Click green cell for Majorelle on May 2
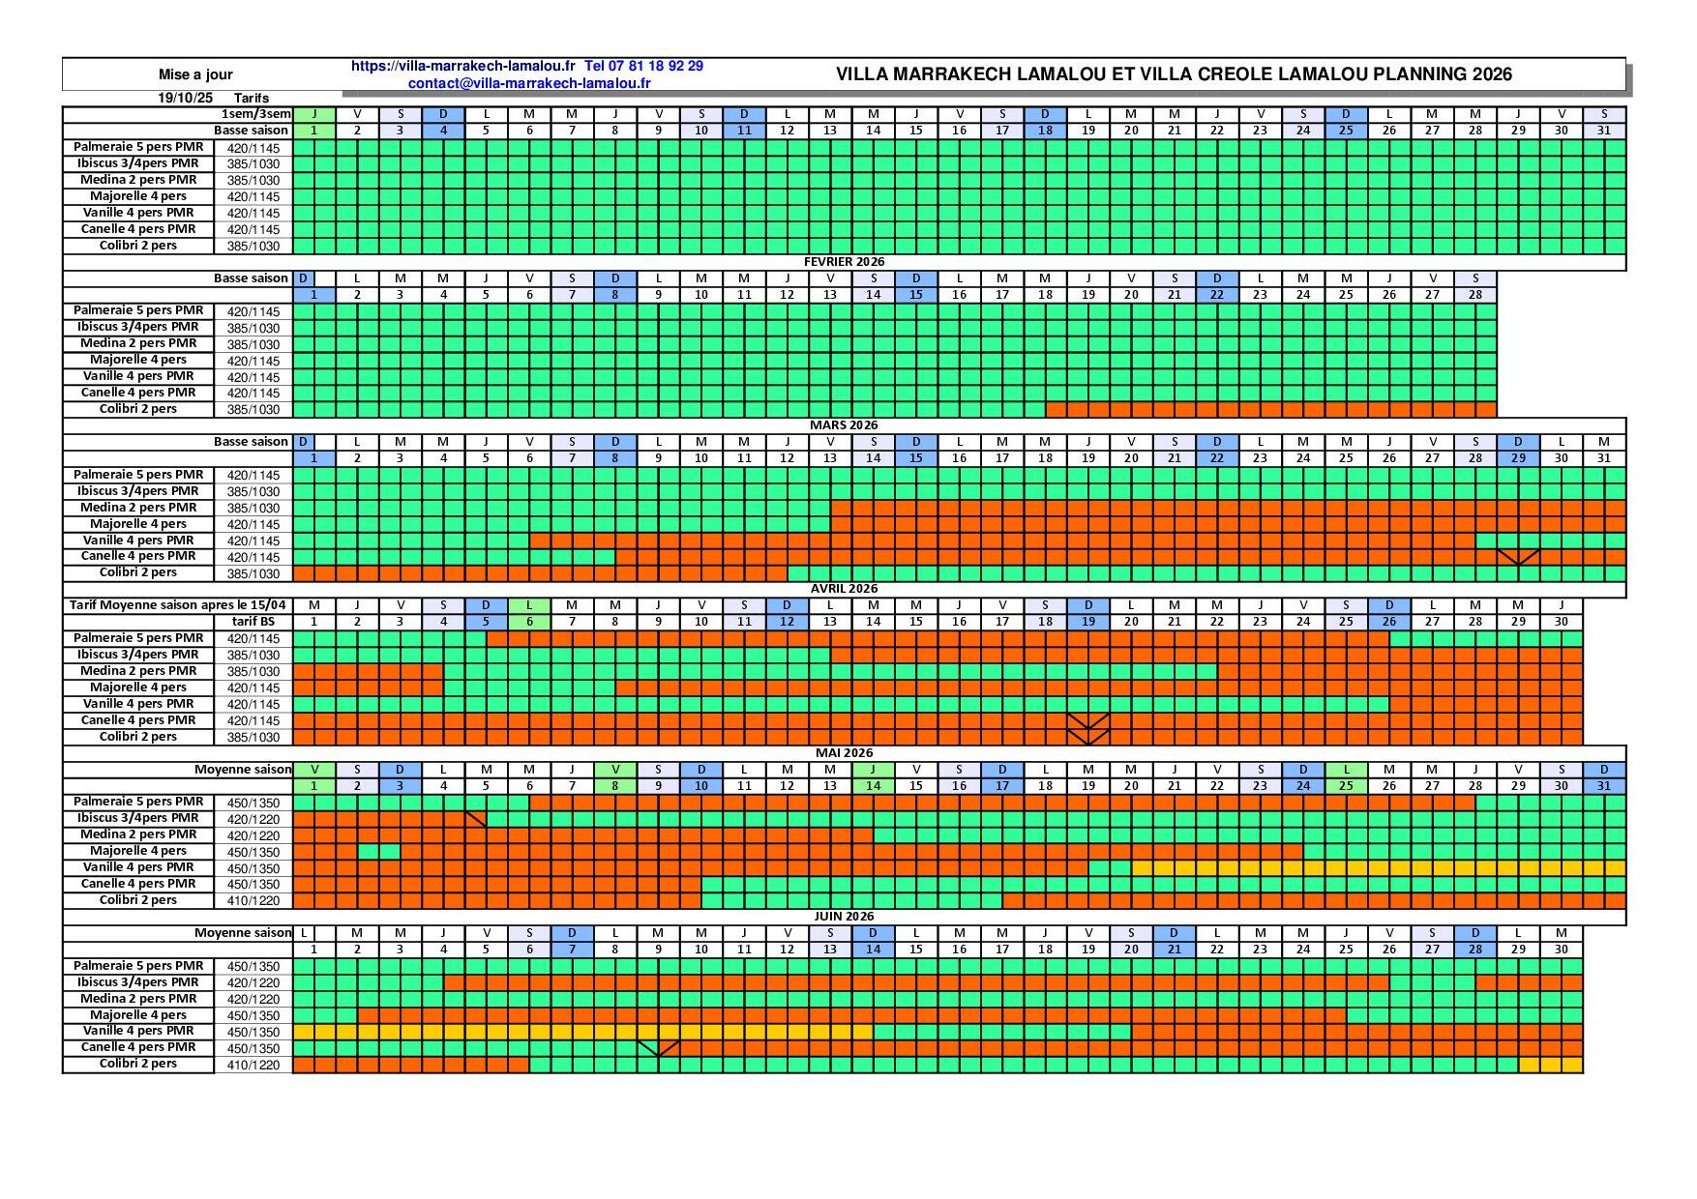This screenshot has height=1199, width=1697. click(x=368, y=852)
